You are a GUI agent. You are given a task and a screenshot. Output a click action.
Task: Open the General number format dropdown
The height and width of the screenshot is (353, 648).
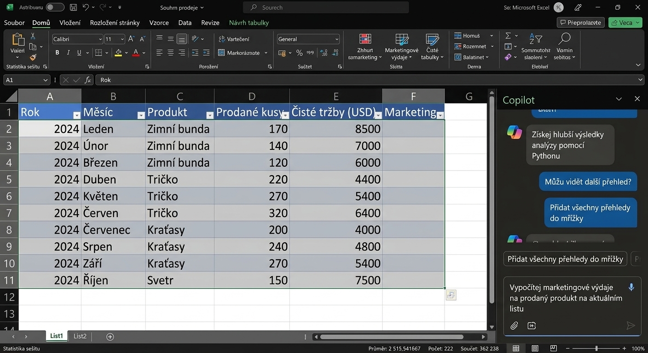point(337,39)
